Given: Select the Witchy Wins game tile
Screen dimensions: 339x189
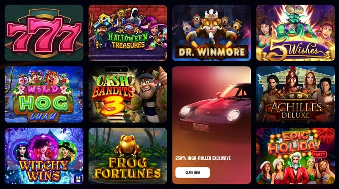Looking at the screenshot, I should coord(44,156).
